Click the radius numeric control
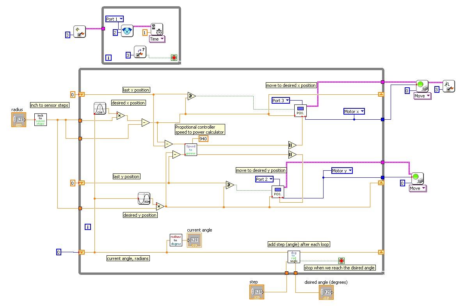Viewport: 457px width, 306px height. pos(19,120)
